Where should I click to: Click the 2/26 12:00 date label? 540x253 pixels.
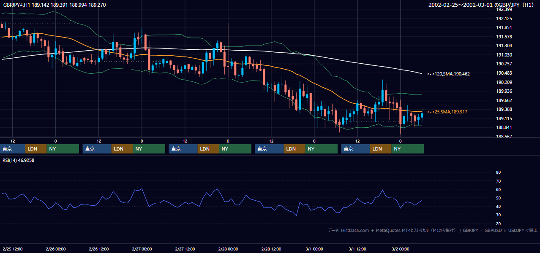[x=99, y=249]
